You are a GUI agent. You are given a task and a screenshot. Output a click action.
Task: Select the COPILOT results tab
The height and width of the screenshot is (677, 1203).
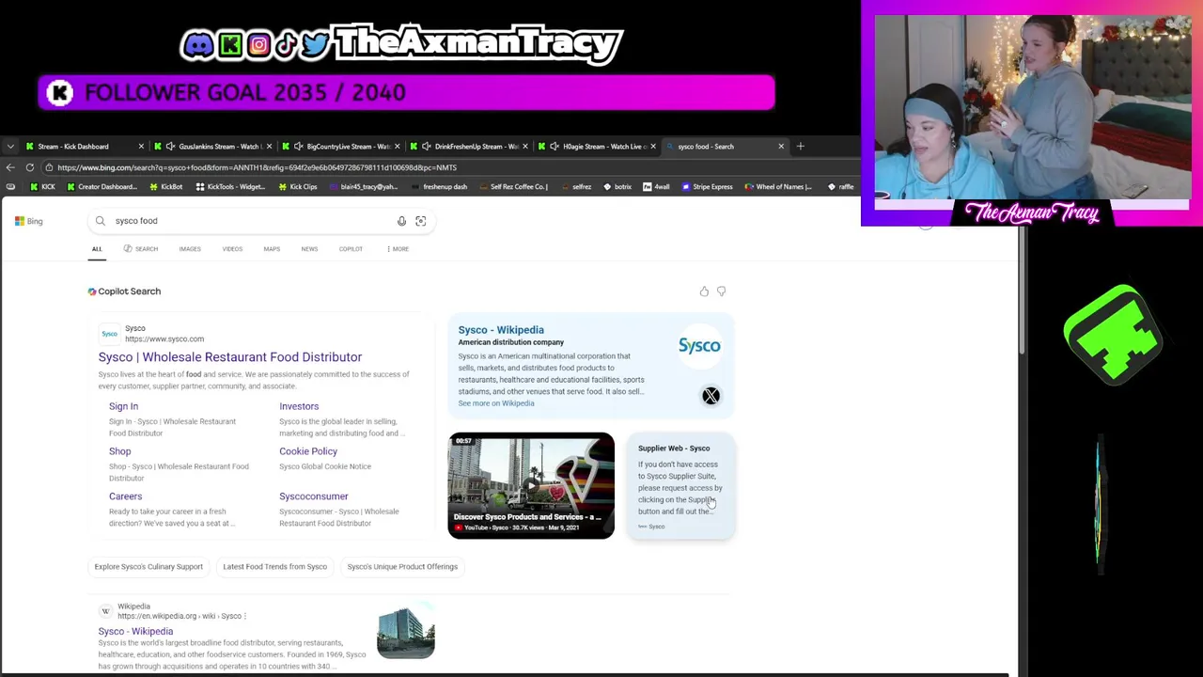click(x=351, y=249)
